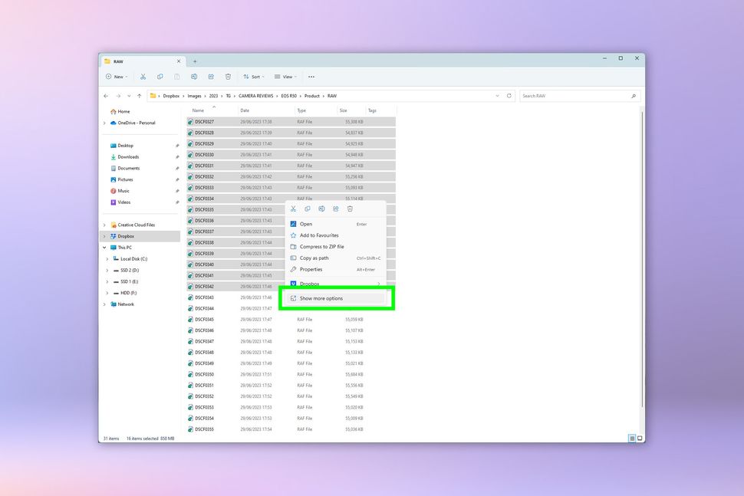Viewport: 744px width, 496px height.
Task: Click the Paste icon in the toolbar
Action: pos(177,77)
